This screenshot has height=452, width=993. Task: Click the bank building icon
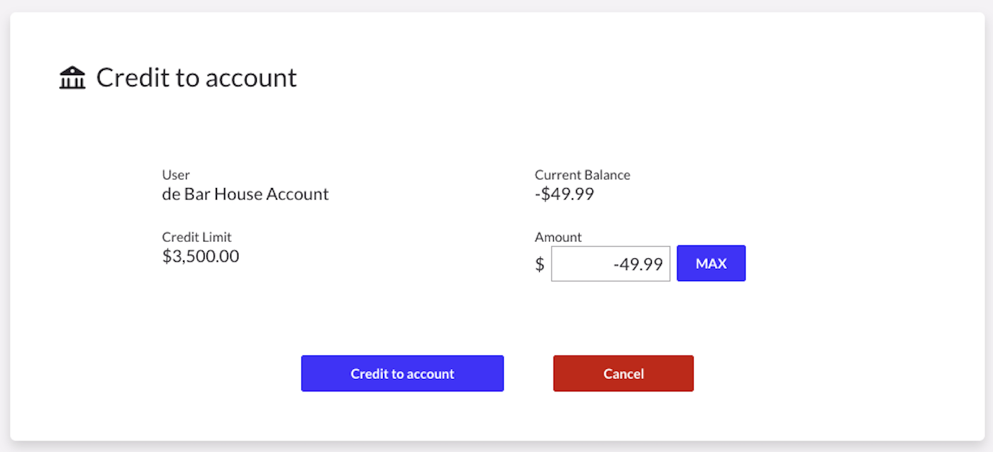tap(72, 78)
